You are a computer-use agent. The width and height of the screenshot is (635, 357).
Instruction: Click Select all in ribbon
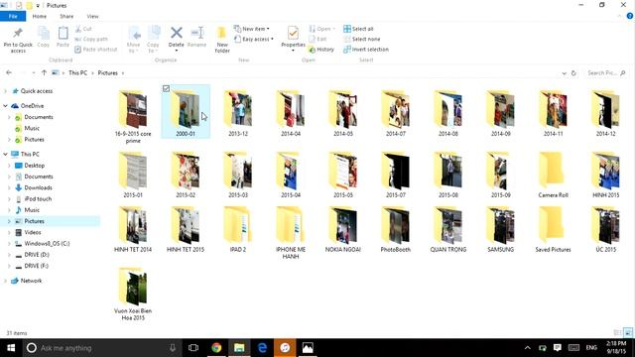pos(358,29)
